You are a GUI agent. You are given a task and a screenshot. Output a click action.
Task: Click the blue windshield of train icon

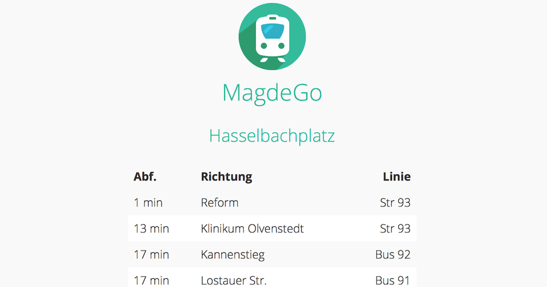[272, 31]
